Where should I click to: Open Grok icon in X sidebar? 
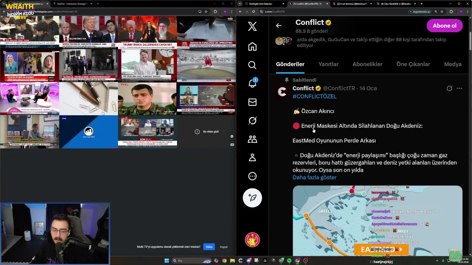(x=252, y=120)
